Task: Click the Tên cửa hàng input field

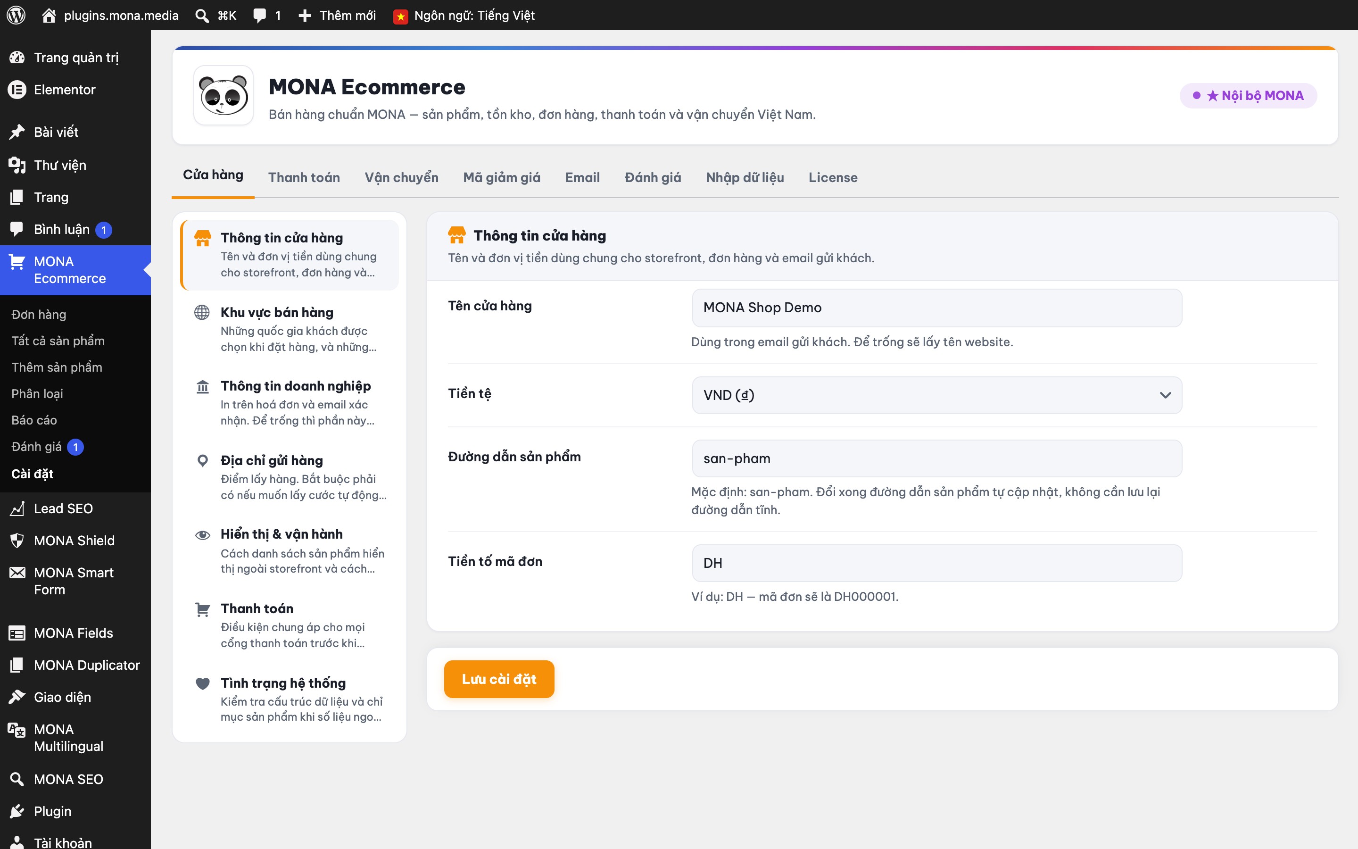Action: [936, 308]
